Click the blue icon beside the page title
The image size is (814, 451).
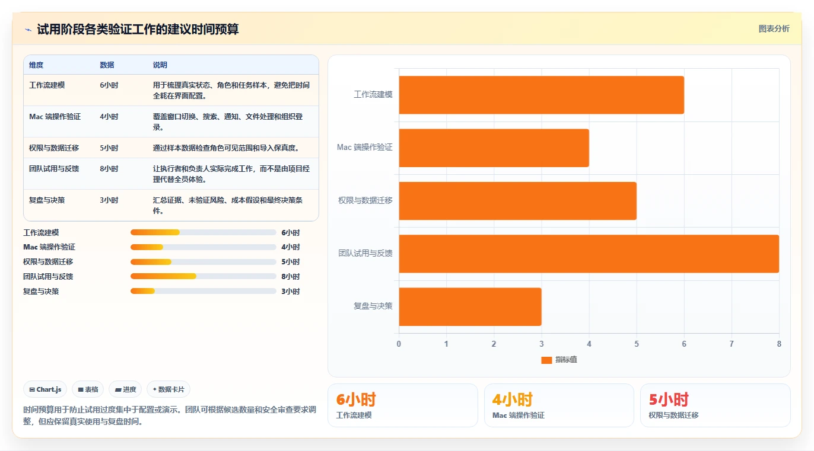[x=28, y=30]
